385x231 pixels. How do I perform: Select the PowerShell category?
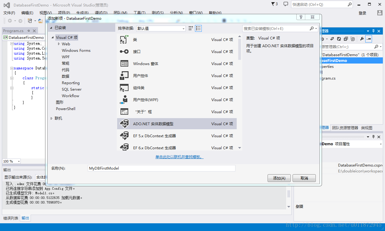66,109
